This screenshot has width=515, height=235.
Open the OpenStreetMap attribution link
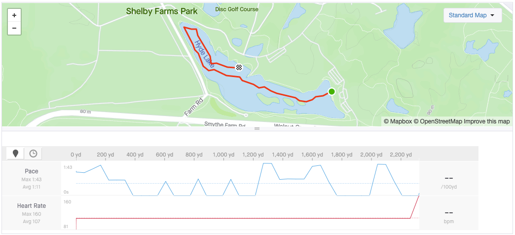click(x=441, y=121)
